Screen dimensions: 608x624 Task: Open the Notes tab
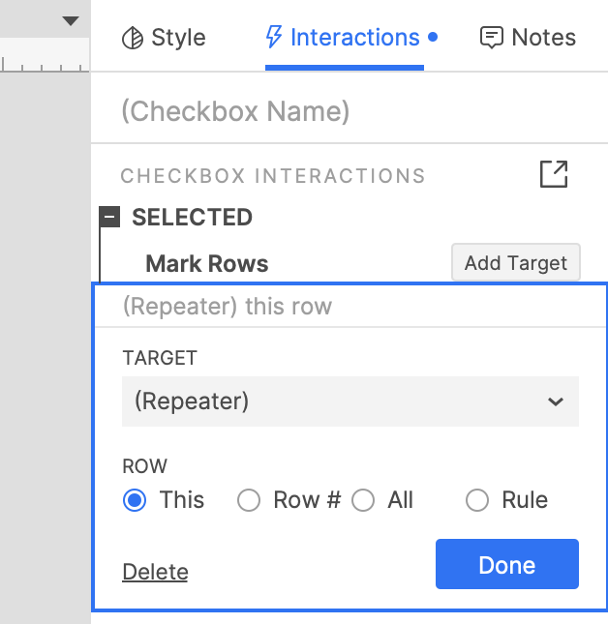point(528,38)
